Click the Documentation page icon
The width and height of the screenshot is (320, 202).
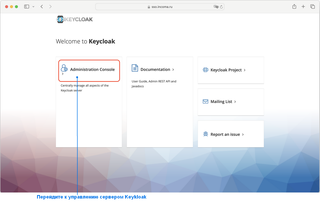point(135,68)
